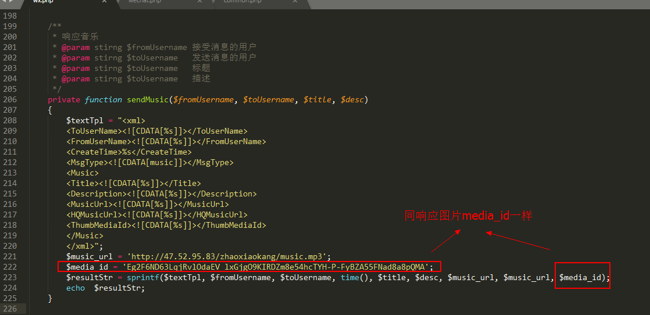650x315 pixels.
Task: Open the common.php tab
Action: pos(242,2)
